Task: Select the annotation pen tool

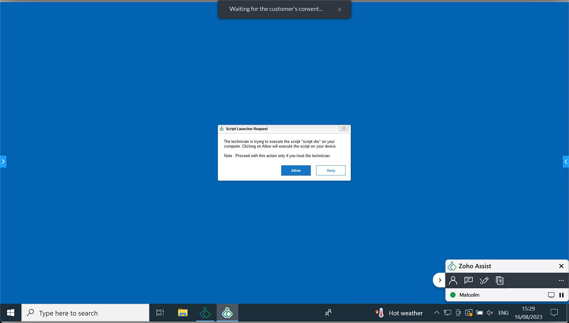Action: 484,280
